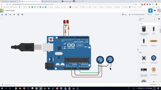Select the red power wire below board
The height and width of the screenshot is (90, 161).
point(87,77)
